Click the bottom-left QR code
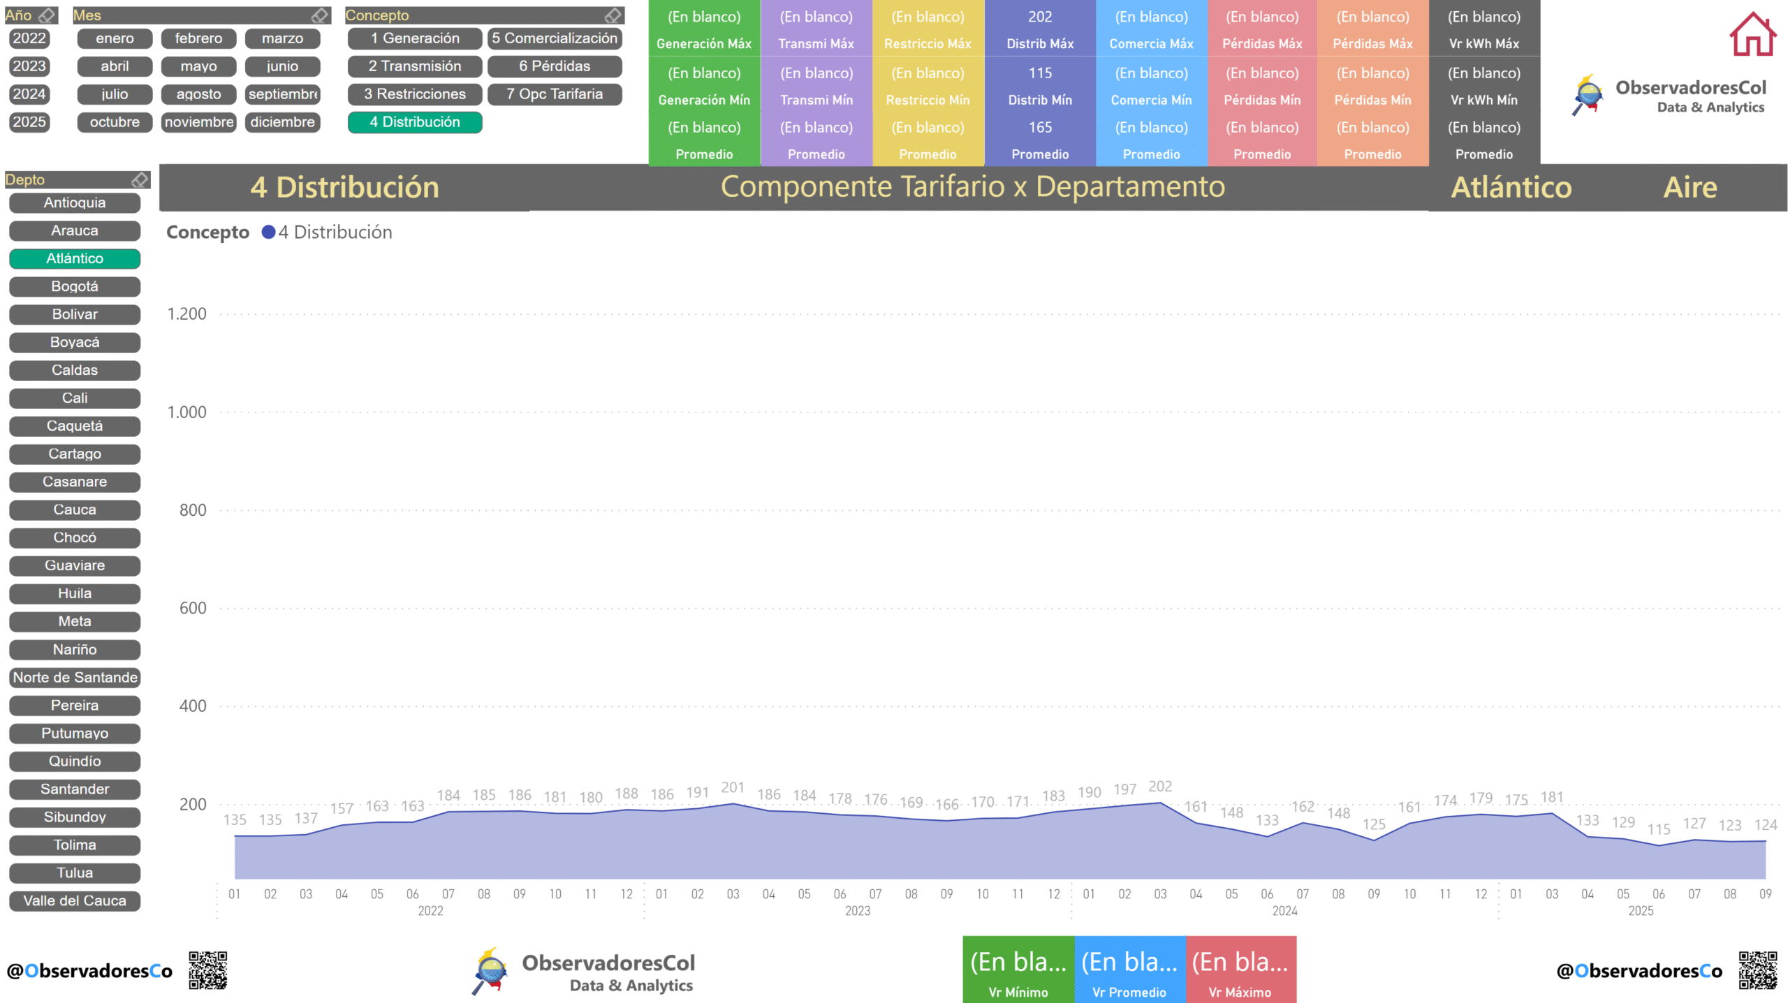1788x1003 pixels. pos(207,970)
